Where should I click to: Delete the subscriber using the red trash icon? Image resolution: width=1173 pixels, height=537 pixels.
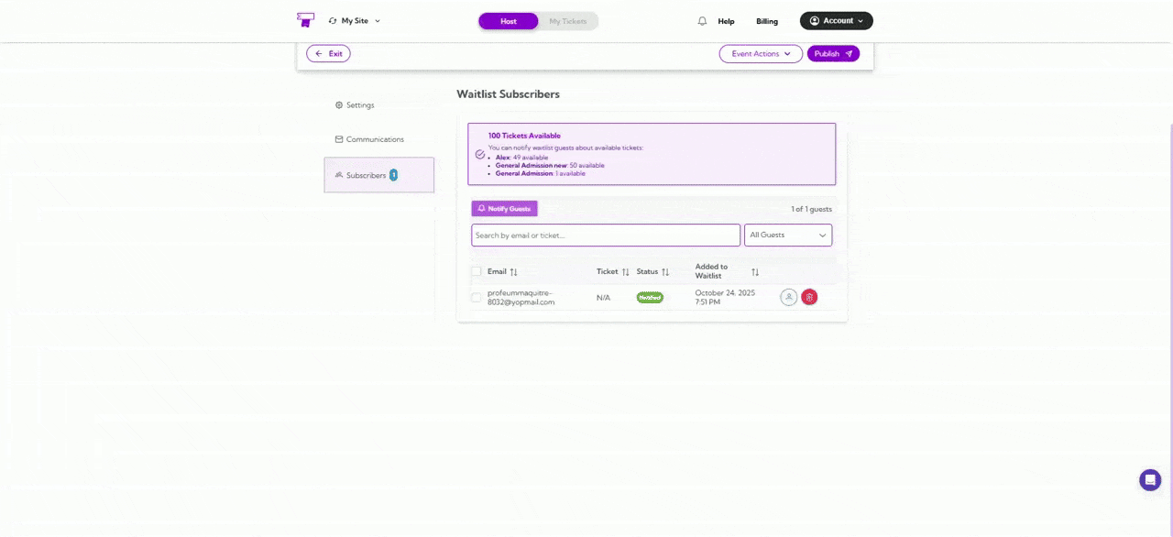pos(809,297)
